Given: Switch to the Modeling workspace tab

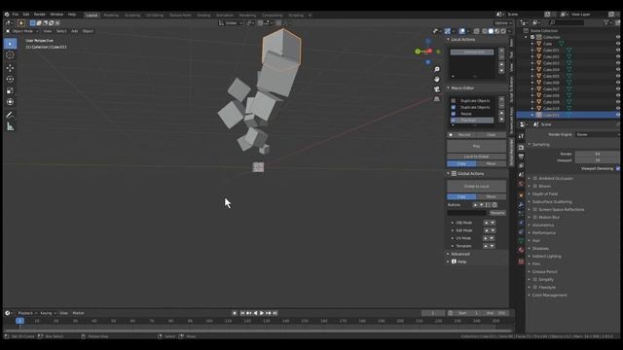Looking at the screenshot, I should click(x=111, y=16).
